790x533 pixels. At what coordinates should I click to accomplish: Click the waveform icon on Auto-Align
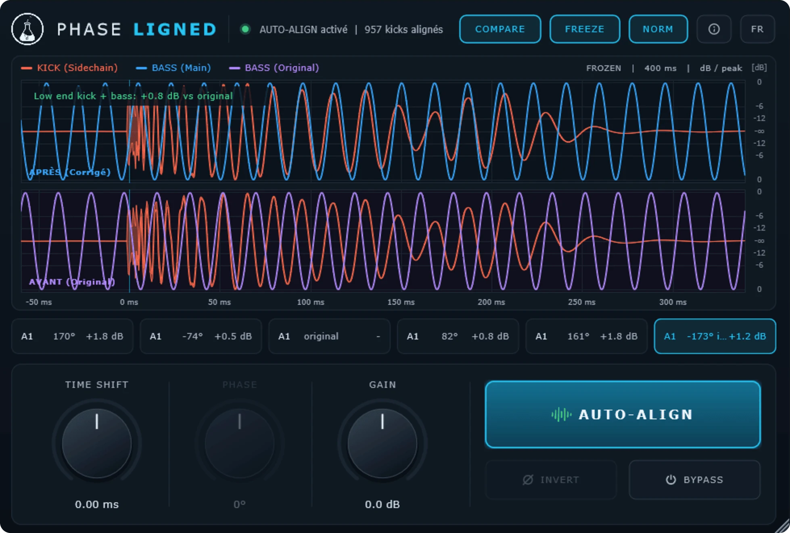coord(561,414)
